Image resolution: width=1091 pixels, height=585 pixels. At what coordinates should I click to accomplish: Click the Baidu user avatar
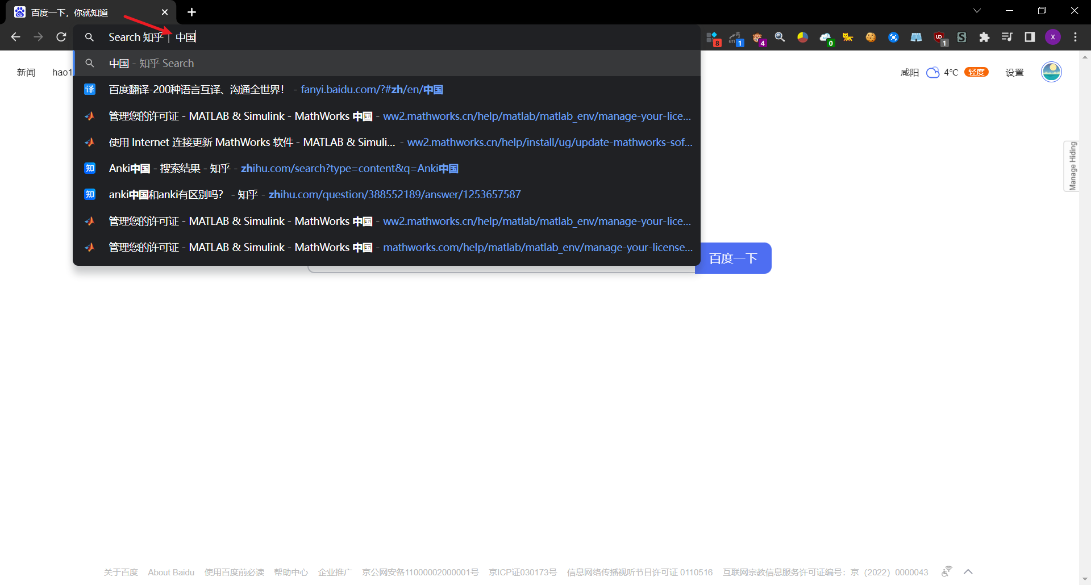1051,72
